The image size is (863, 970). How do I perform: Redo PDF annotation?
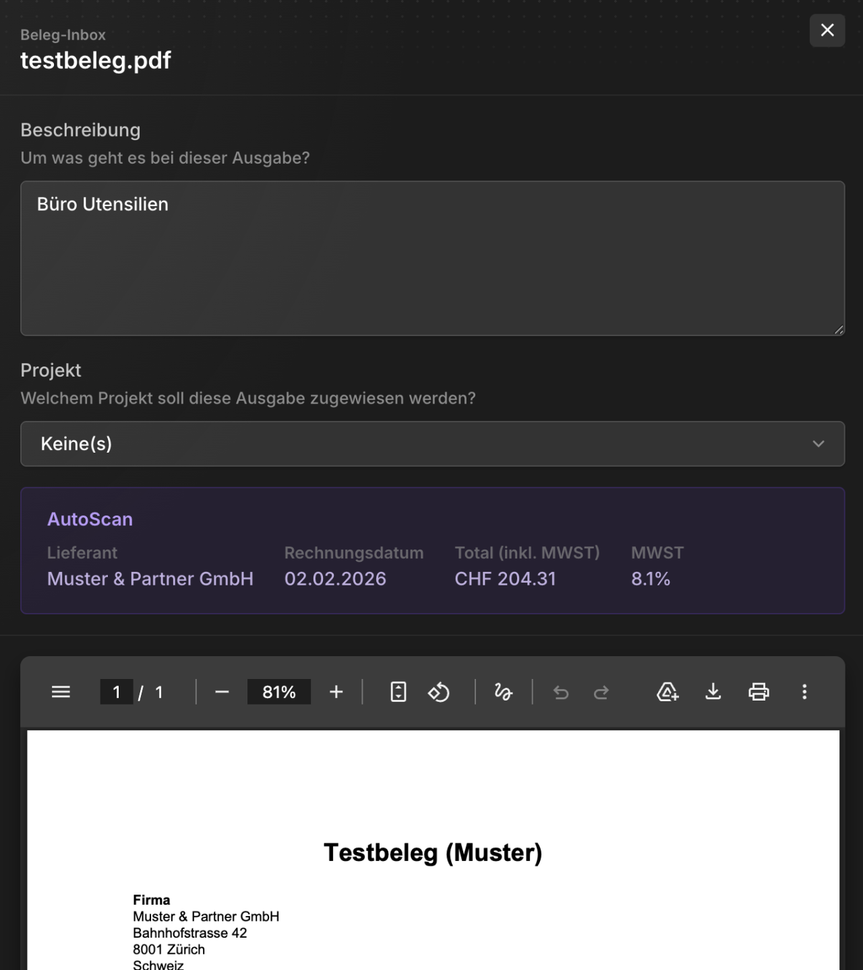[601, 692]
